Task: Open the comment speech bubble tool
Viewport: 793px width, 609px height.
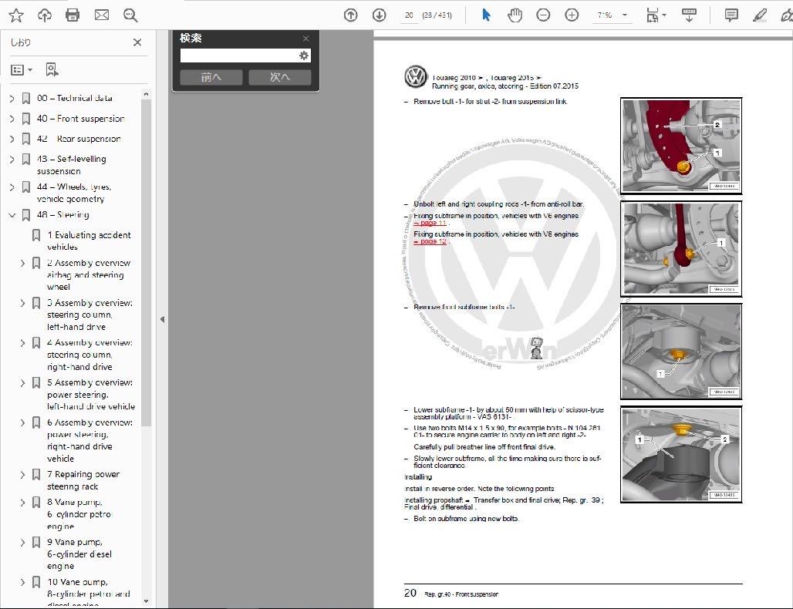Action: point(731,15)
